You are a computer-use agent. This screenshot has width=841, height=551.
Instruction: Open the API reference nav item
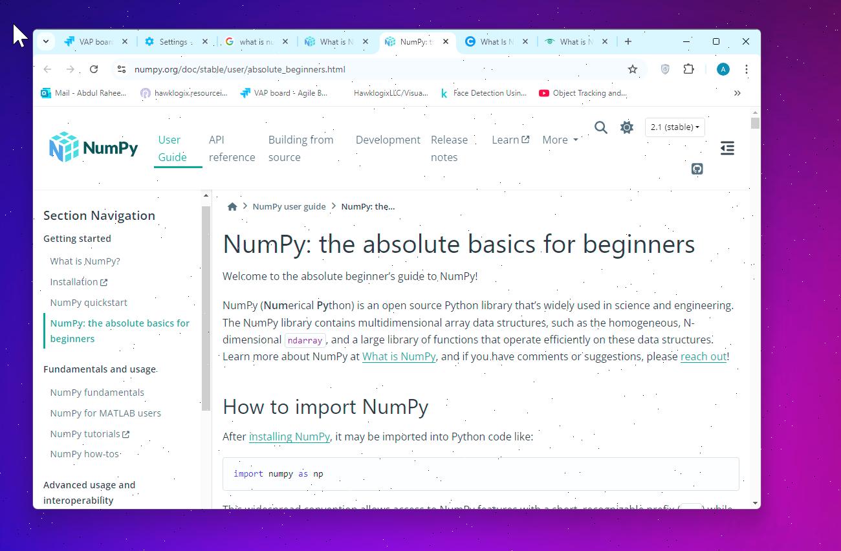pyautogui.click(x=232, y=148)
